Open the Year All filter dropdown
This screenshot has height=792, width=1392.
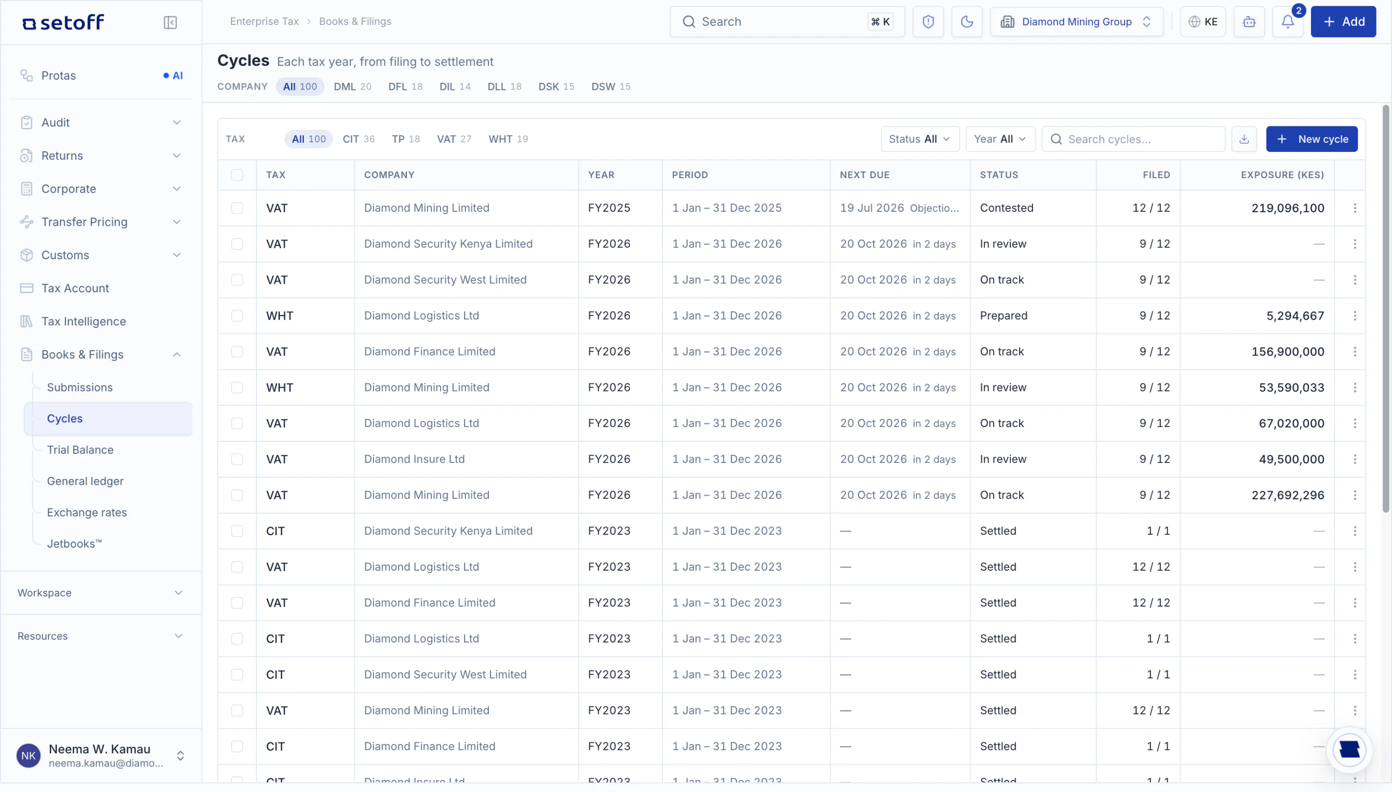[x=1000, y=139]
